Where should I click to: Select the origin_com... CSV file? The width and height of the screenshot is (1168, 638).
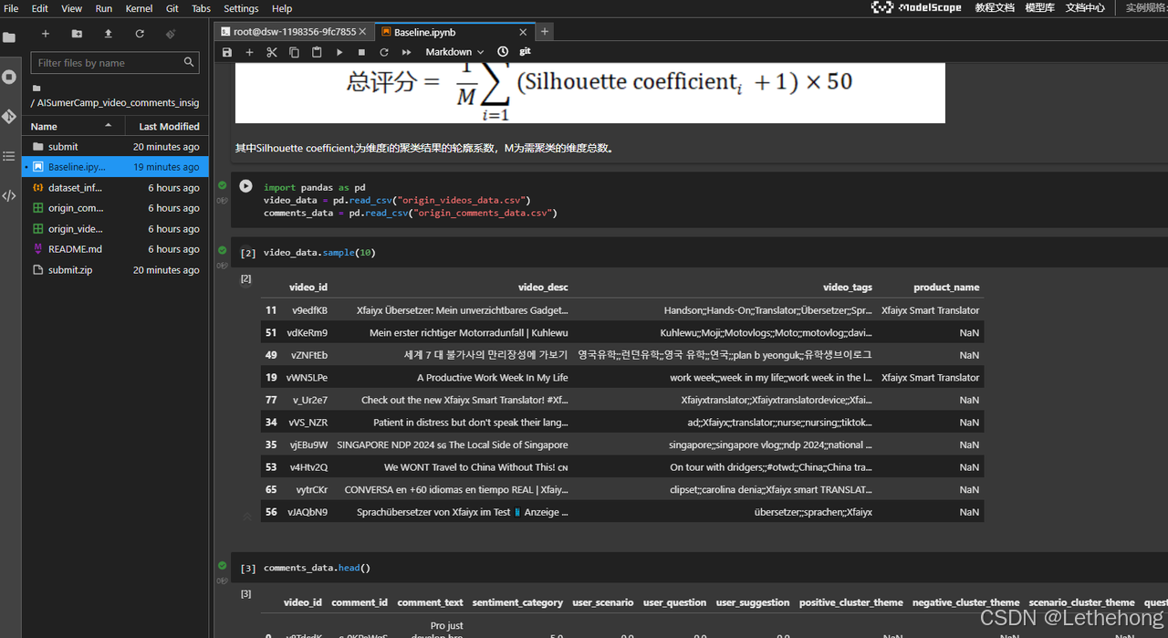[x=116, y=208]
